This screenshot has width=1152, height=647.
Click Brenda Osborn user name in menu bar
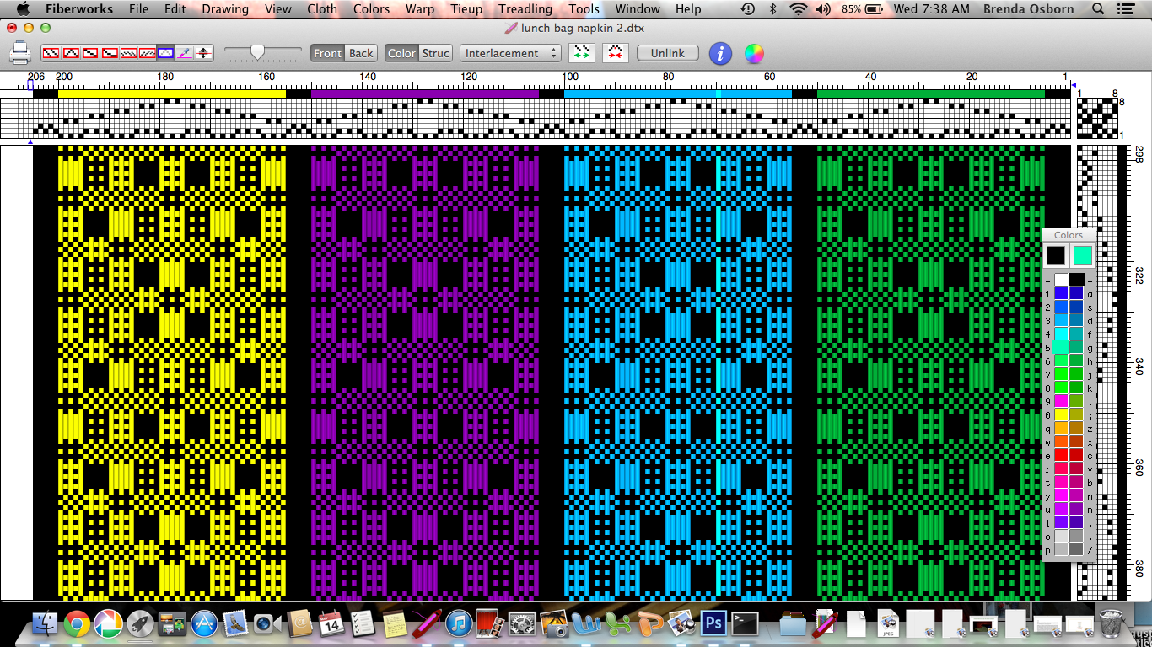[1031, 9]
